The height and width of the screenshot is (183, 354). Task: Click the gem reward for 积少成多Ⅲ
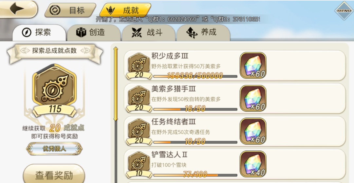pos(253,66)
